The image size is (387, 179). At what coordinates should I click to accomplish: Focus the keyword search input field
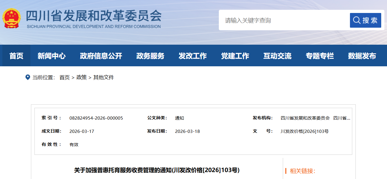tap(284, 20)
